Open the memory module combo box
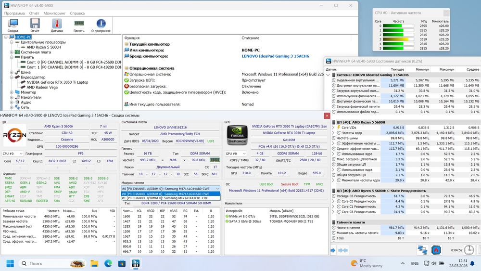The height and width of the screenshot is (271, 481). point(171,189)
